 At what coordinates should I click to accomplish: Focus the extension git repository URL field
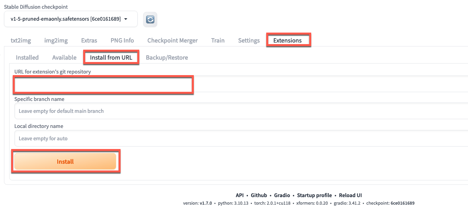click(x=241, y=85)
